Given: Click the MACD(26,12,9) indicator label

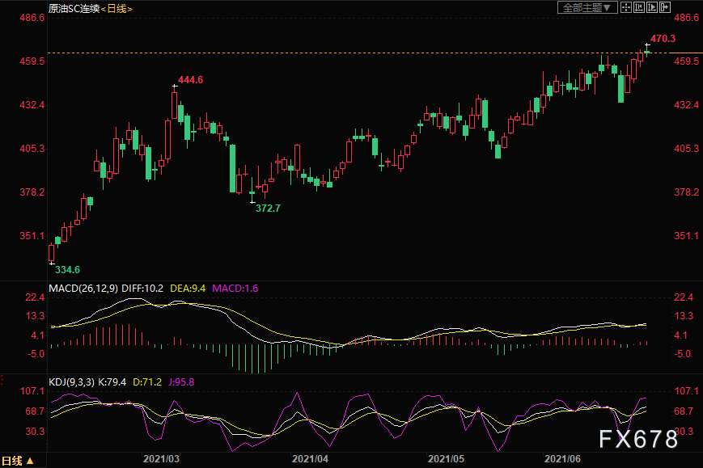Looking at the screenshot, I should click(x=83, y=289).
